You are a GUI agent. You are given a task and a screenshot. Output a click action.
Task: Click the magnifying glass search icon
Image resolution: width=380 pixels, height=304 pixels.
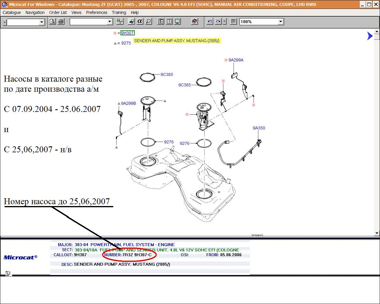pos(148,21)
